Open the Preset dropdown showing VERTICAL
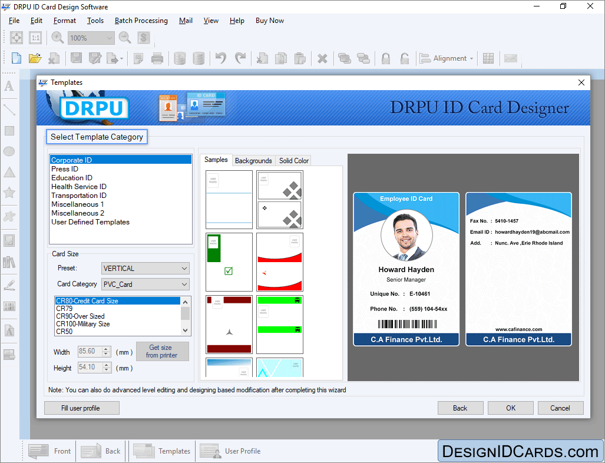The width and height of the screenshot is (605, 463). click(x=146, y=268)
